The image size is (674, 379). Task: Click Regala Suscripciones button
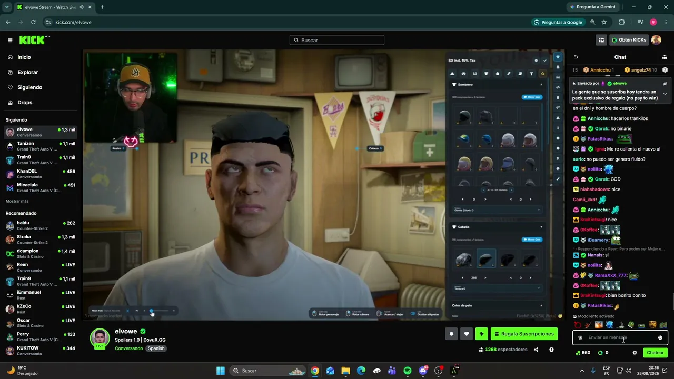524,334
